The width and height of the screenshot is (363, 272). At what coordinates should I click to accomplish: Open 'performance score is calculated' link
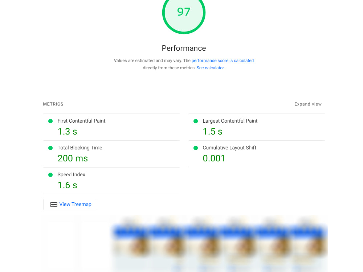point(223,61)
